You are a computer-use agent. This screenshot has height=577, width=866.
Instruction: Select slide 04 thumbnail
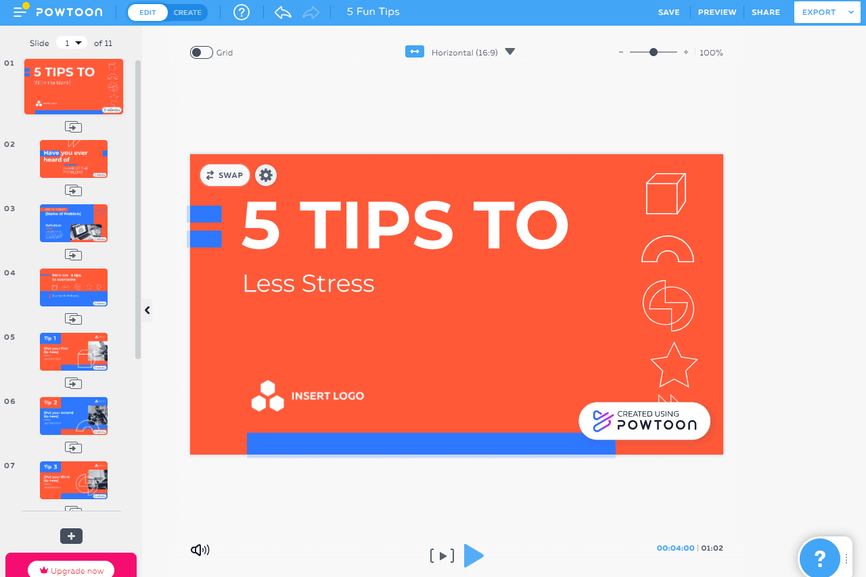point(74,287)
